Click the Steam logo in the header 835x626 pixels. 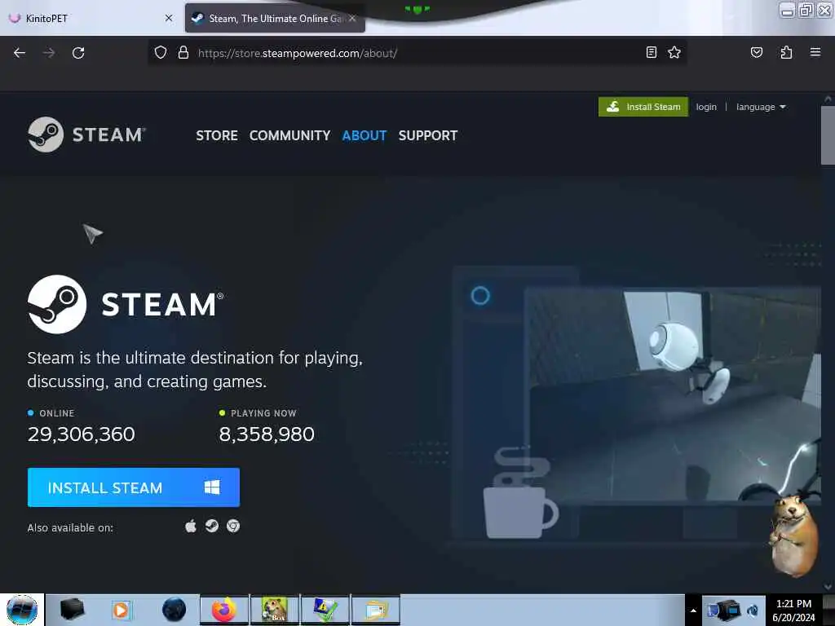(x=86, y=134)
